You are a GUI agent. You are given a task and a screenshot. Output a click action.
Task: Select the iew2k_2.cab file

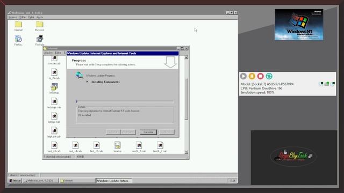coord(160,147)
